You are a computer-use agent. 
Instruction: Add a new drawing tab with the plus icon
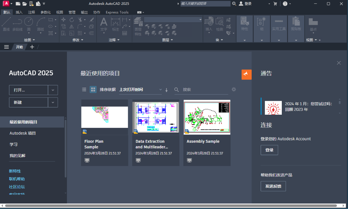pyautogui.click(x=32, y=47)
